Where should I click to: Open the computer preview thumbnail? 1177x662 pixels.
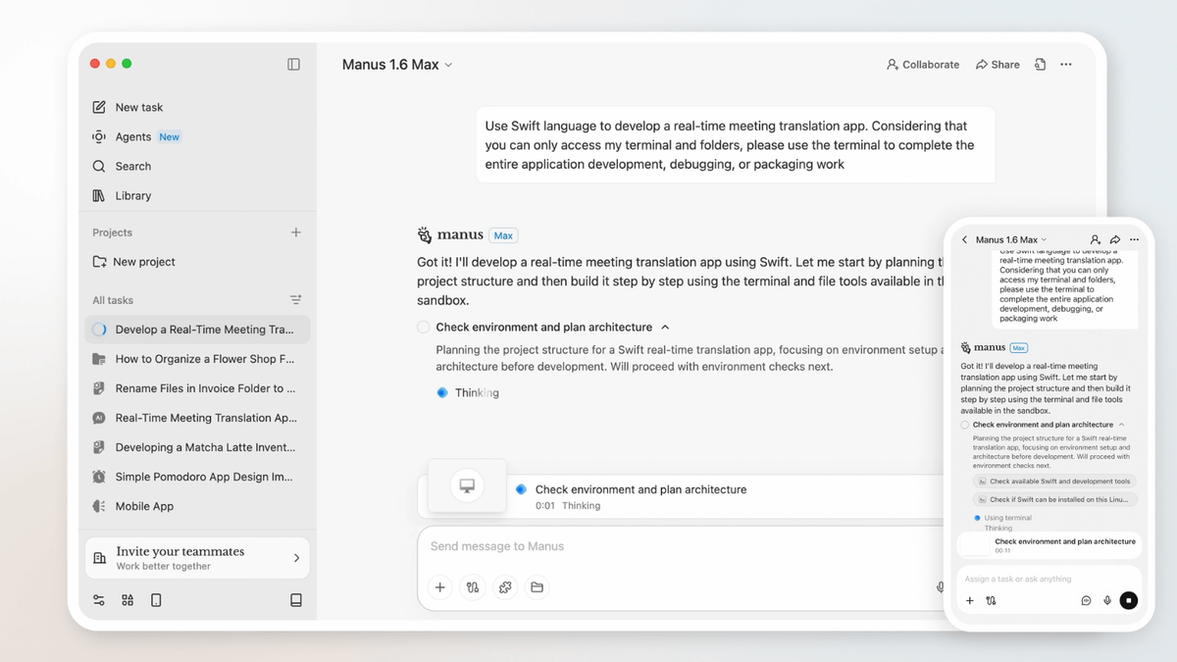click(x=467, y=485)
